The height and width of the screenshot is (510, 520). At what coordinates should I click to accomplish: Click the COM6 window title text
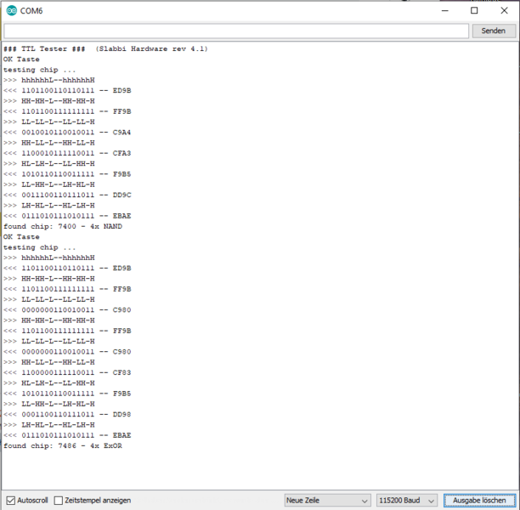[x=31, y=11]
